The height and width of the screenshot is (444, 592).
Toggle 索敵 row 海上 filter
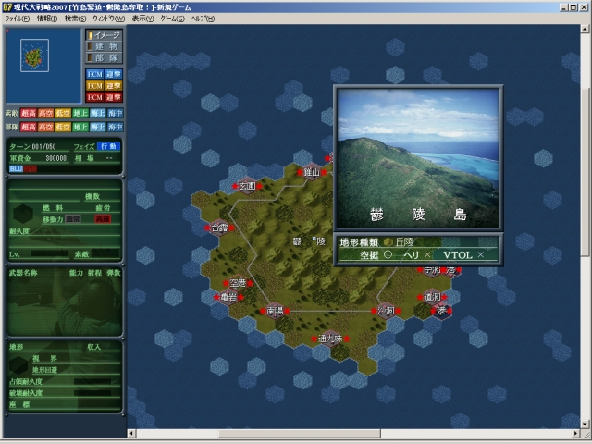(x=98, y=113)
